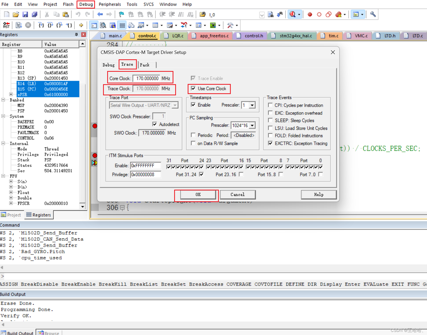This screenshot has width=427, height=335.
Task: Expand the FPSCR register node
Action: (11, 203)
